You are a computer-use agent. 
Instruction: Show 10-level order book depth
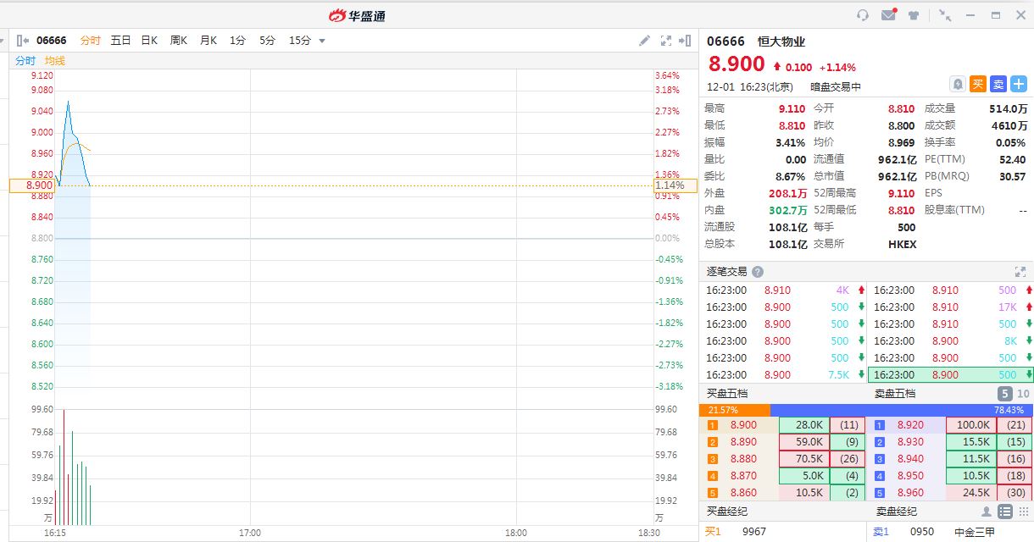(1023, 394)
